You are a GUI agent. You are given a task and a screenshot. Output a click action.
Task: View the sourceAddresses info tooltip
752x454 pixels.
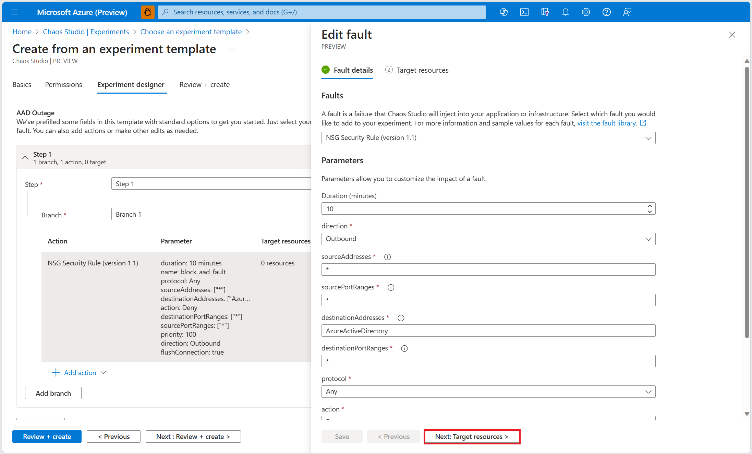click(x=387, y=256)
